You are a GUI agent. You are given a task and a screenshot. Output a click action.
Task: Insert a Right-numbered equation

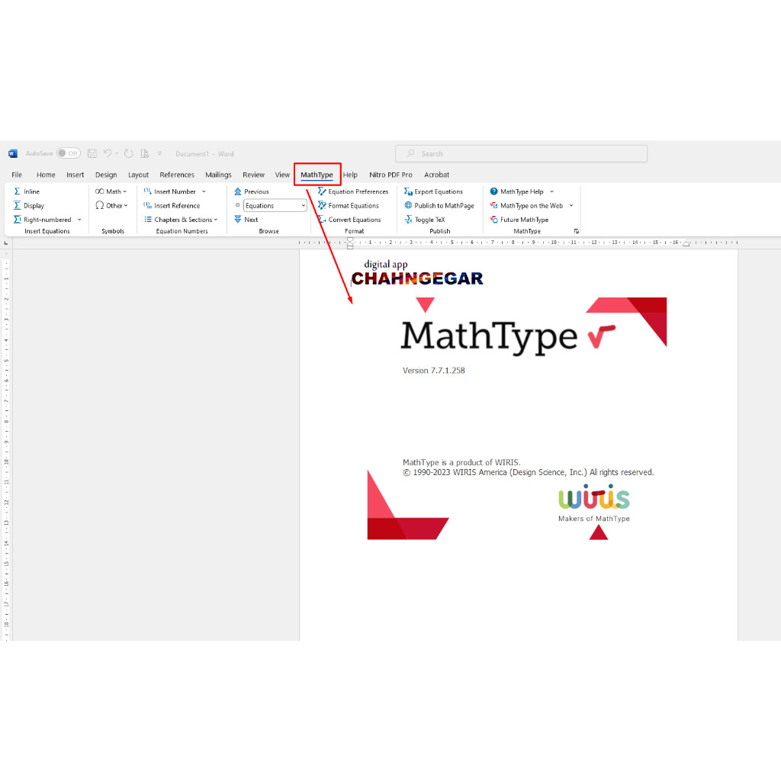coord(43,219)
